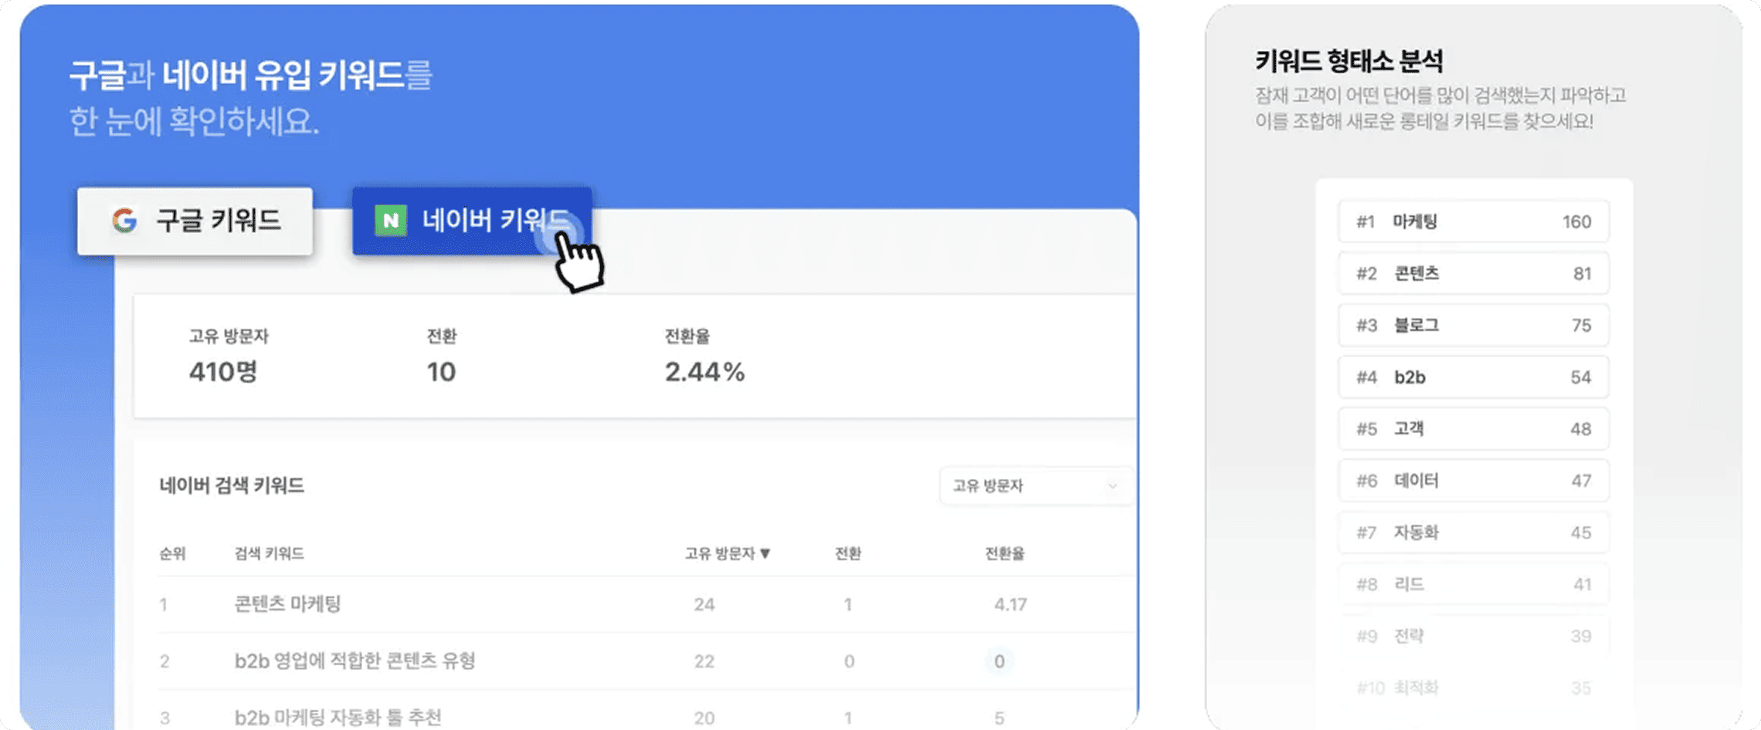Click the dropdown chevron in 고유 방문자 selector
The height and width of the screenshot is (730, 1761).
click(x=1112, y=486)
